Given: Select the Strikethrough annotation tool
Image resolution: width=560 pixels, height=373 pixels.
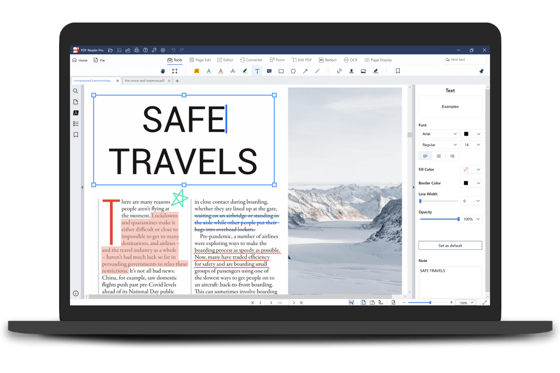Looking at the screenshot, I should (x=233, y=71).
